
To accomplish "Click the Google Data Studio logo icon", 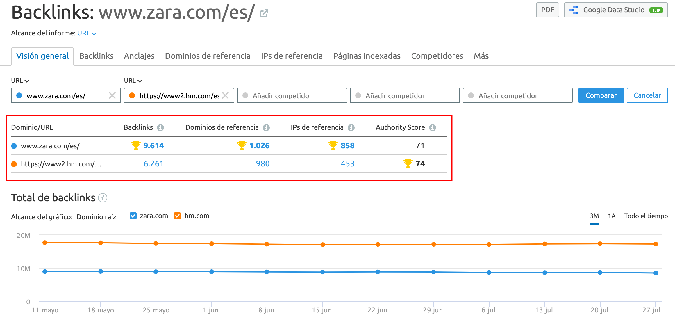I will [x=574, y=10].
